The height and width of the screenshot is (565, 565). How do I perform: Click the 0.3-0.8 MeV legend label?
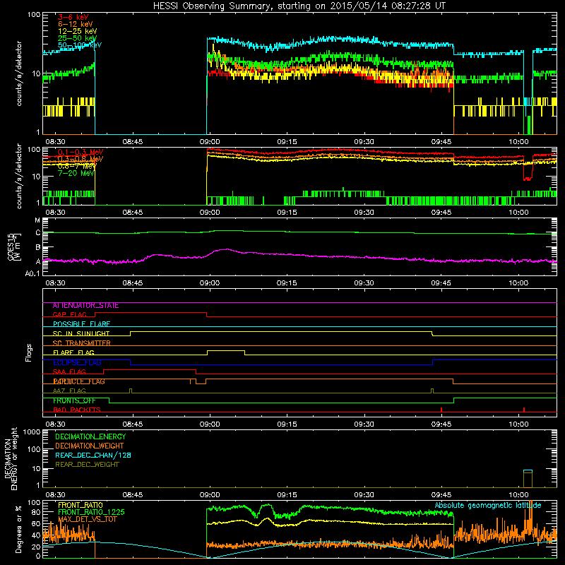click(x=81, y=159)
